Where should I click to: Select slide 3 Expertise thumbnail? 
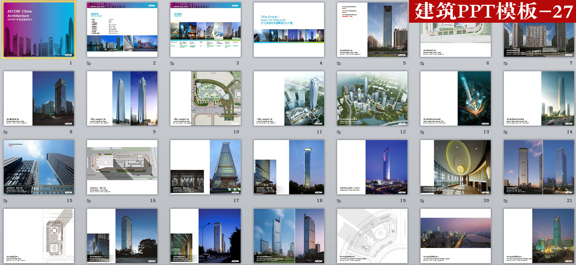point(206,30)
